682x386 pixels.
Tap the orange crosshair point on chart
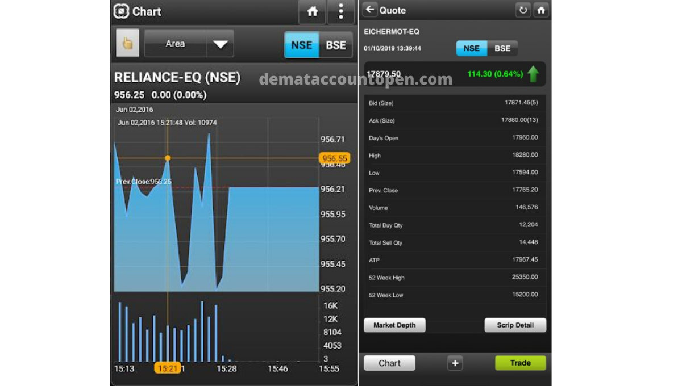(x=168, y=158)
